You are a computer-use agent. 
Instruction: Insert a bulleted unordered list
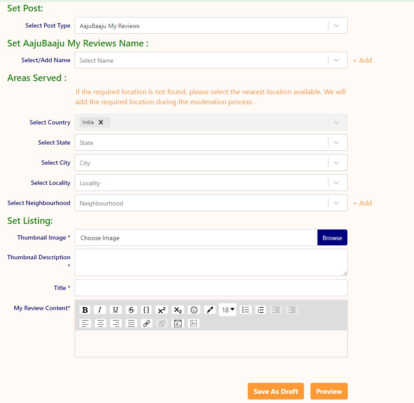coord(246,310)
